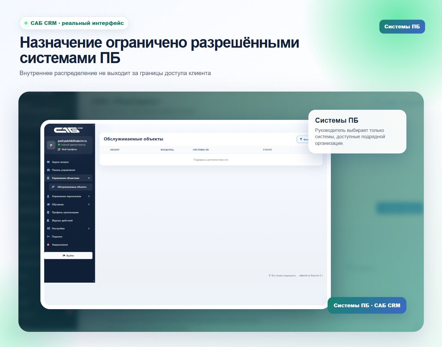Click the signature icon for Подписи
The image size is (442, 347).
48,237
